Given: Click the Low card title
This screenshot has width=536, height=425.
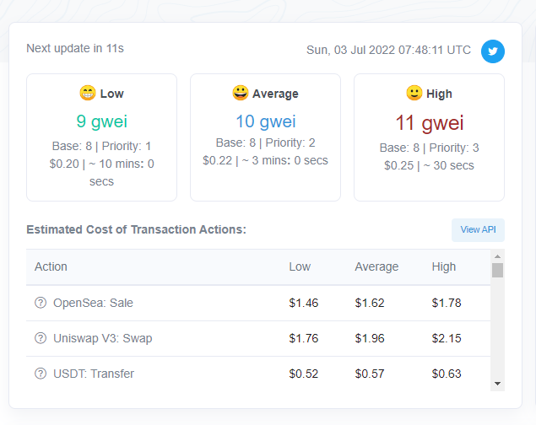Looking at the screenshot, I should click(x=111, y=94).
